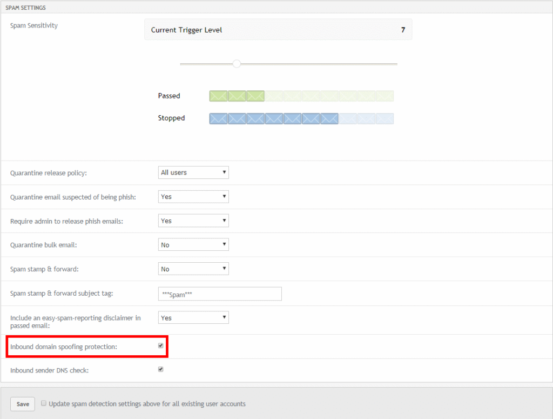Open Require admin to release phish emails dropdown
Viewport: 553px width, 419px height.
[x=193, y=221]
